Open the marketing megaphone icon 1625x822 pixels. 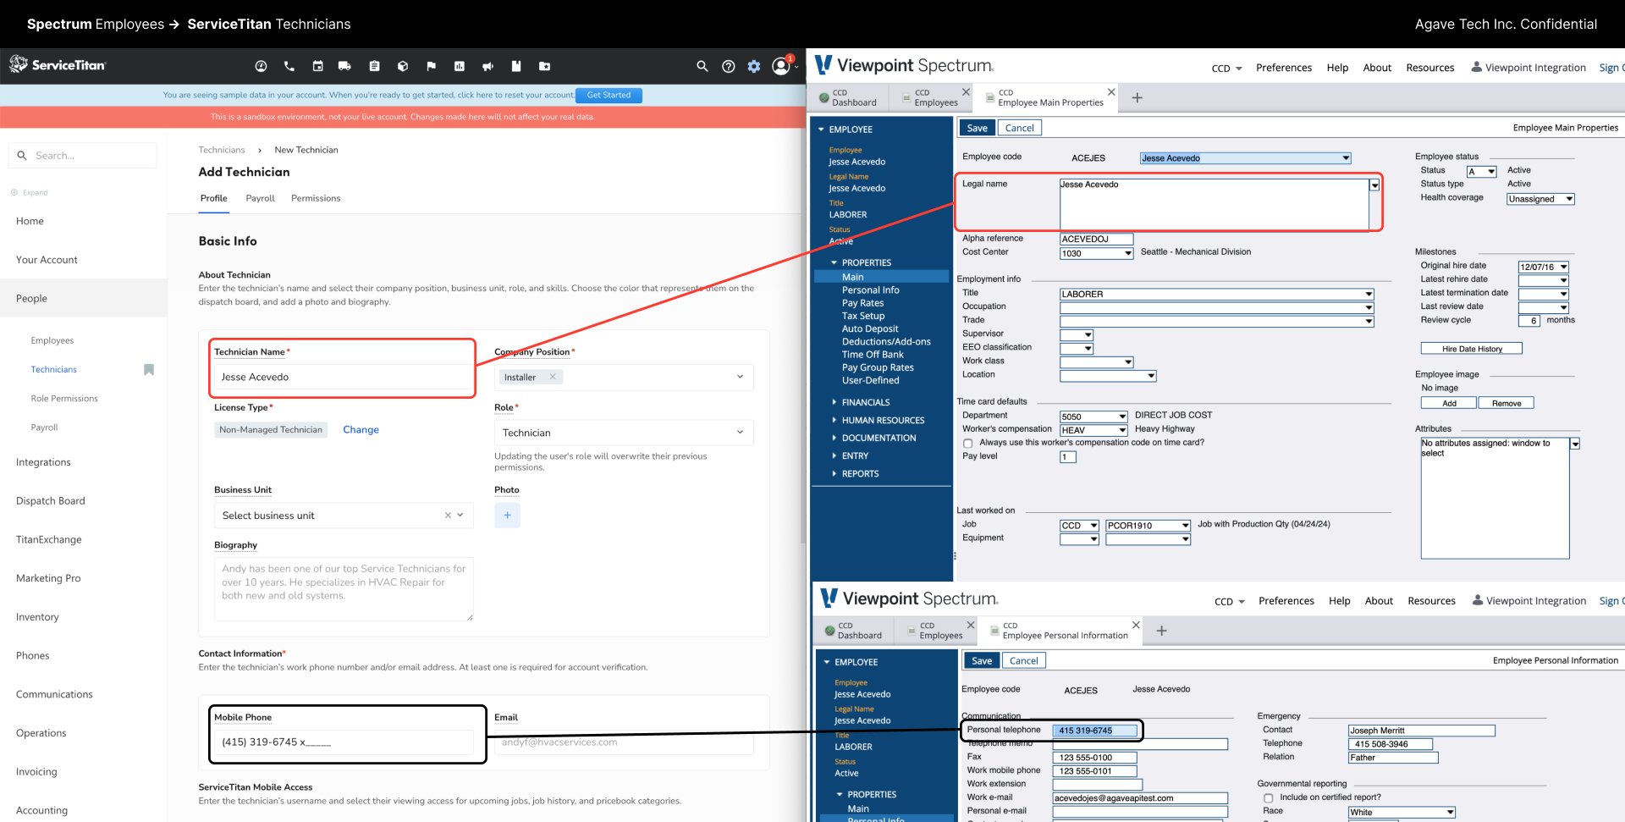click(x=487, y=66)
